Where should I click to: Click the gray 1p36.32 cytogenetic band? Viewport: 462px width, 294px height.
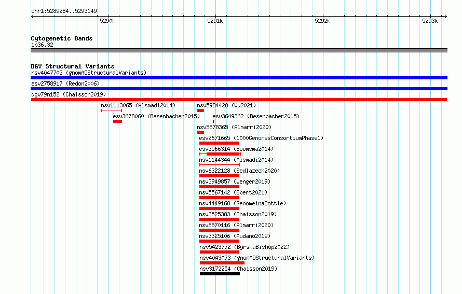pyautogui.click(x=239, y=50)
